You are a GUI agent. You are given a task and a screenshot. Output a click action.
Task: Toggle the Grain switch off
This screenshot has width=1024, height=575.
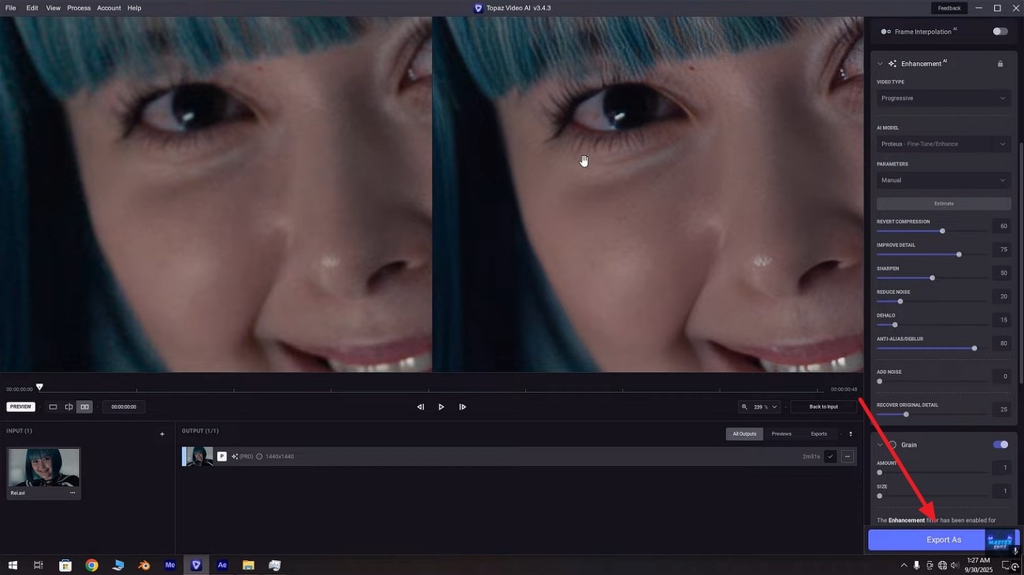[x=1000, y=445]
